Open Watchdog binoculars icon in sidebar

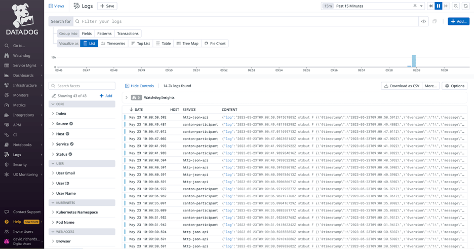(7, 56)
